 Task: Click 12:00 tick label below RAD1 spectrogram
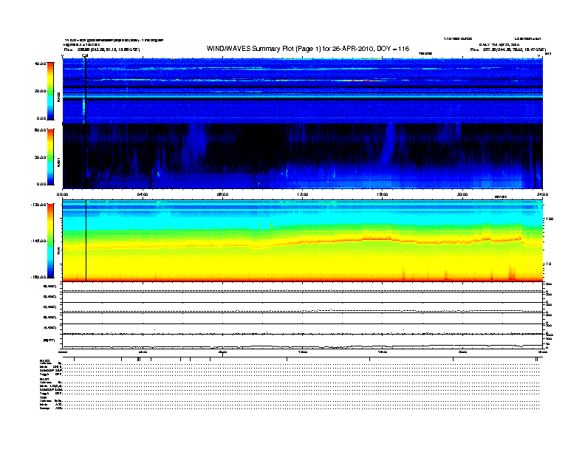click(303, 194)
